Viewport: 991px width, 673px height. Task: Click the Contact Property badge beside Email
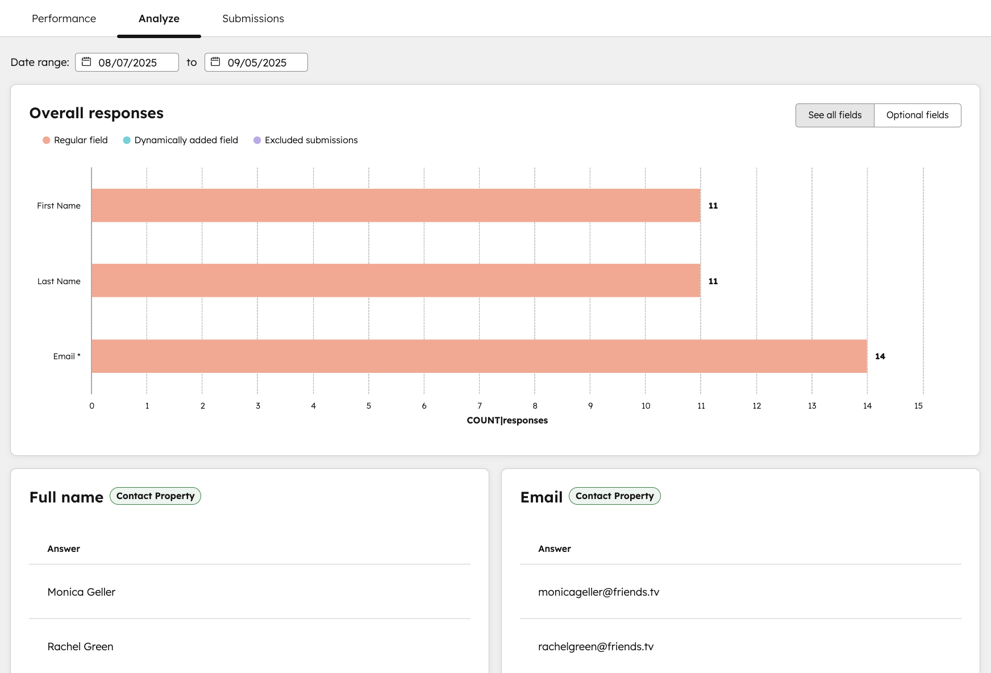click(x=614, y=496)
